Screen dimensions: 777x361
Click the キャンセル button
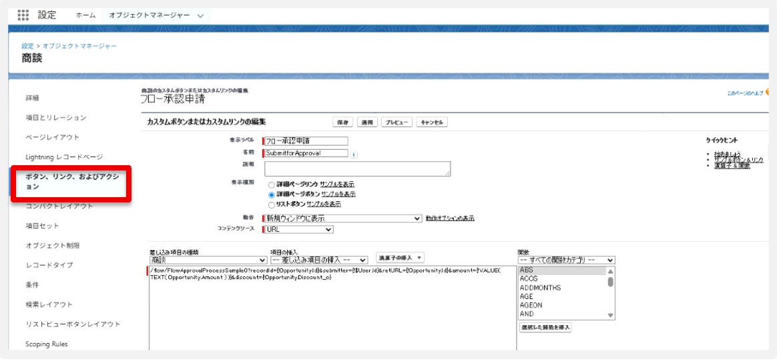[x=432, y=123]
